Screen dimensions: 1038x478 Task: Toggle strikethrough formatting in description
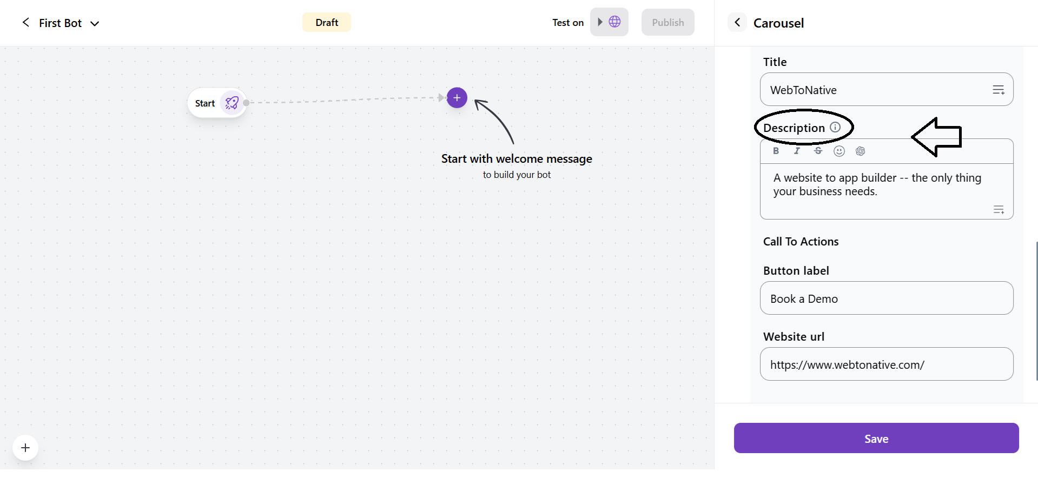pyautogui.click(x=818, y=151)
